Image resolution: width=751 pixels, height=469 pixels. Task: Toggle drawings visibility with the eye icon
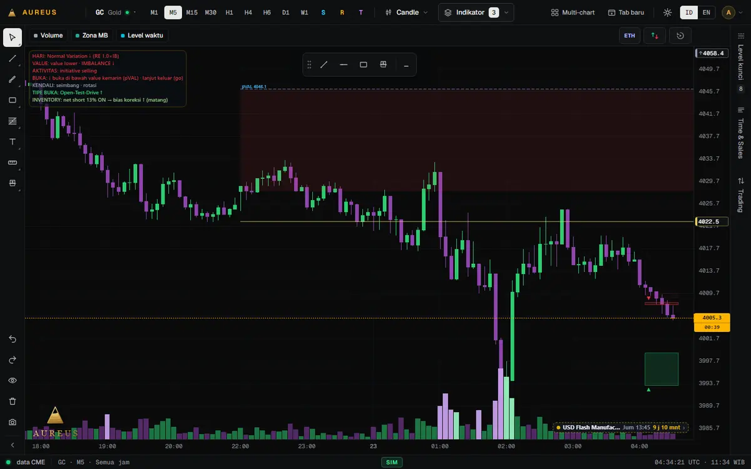pos(13,380)
